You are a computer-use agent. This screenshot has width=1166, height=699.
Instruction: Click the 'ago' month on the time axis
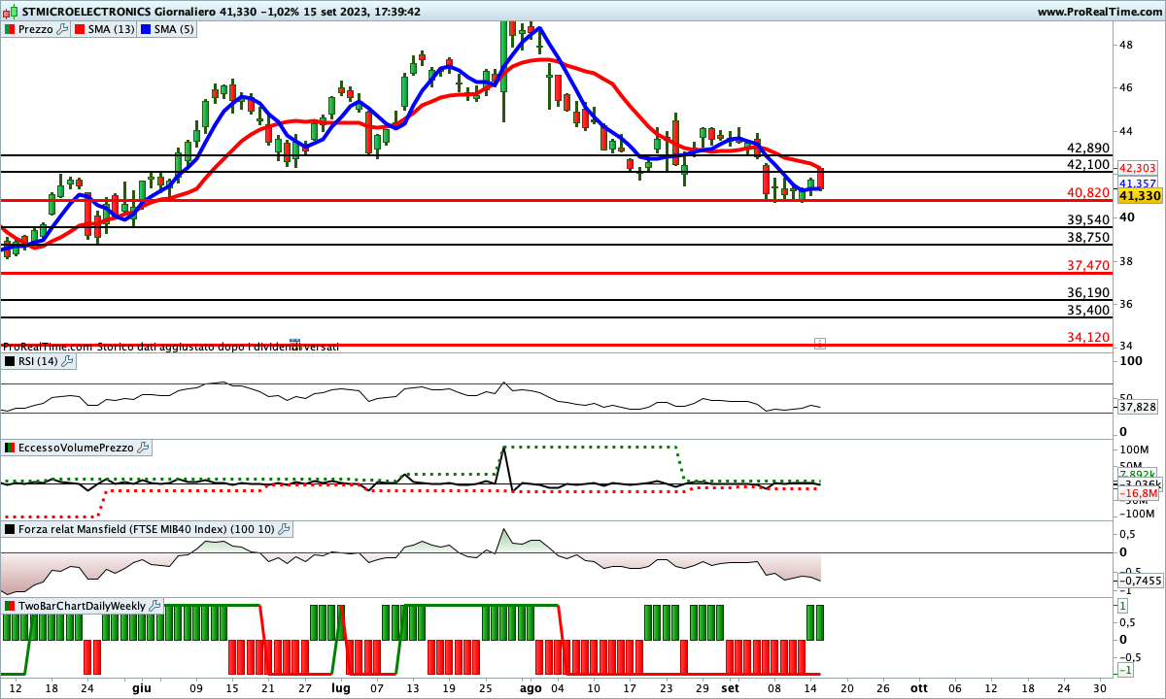click(x=531, y=686)
